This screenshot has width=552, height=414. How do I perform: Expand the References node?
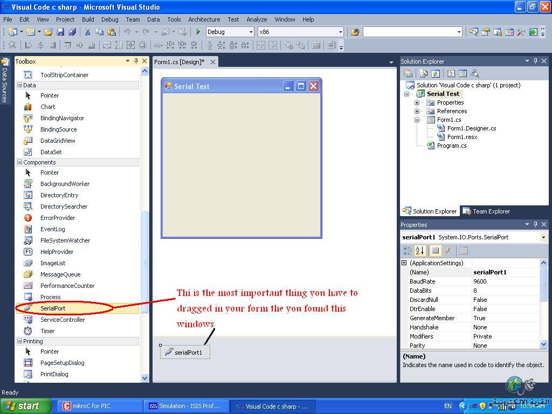[x=417, y=111]
